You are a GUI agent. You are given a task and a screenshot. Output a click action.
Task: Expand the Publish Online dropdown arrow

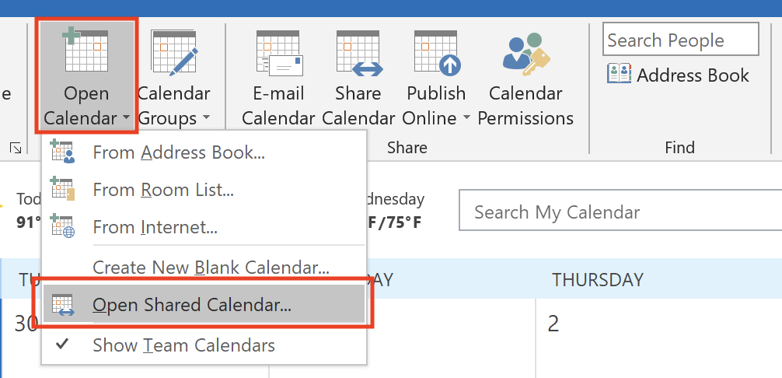coord(466,119)
